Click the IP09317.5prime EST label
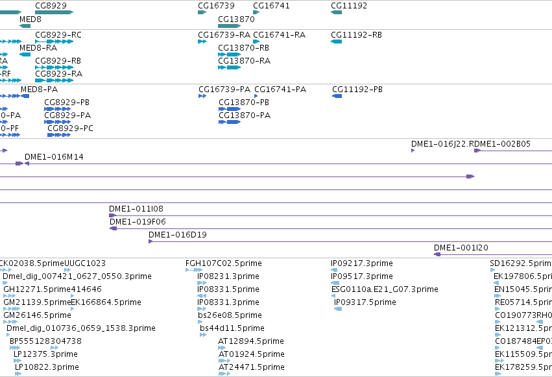The width and height of the screenshot is (552, 377). pos(365,302)
